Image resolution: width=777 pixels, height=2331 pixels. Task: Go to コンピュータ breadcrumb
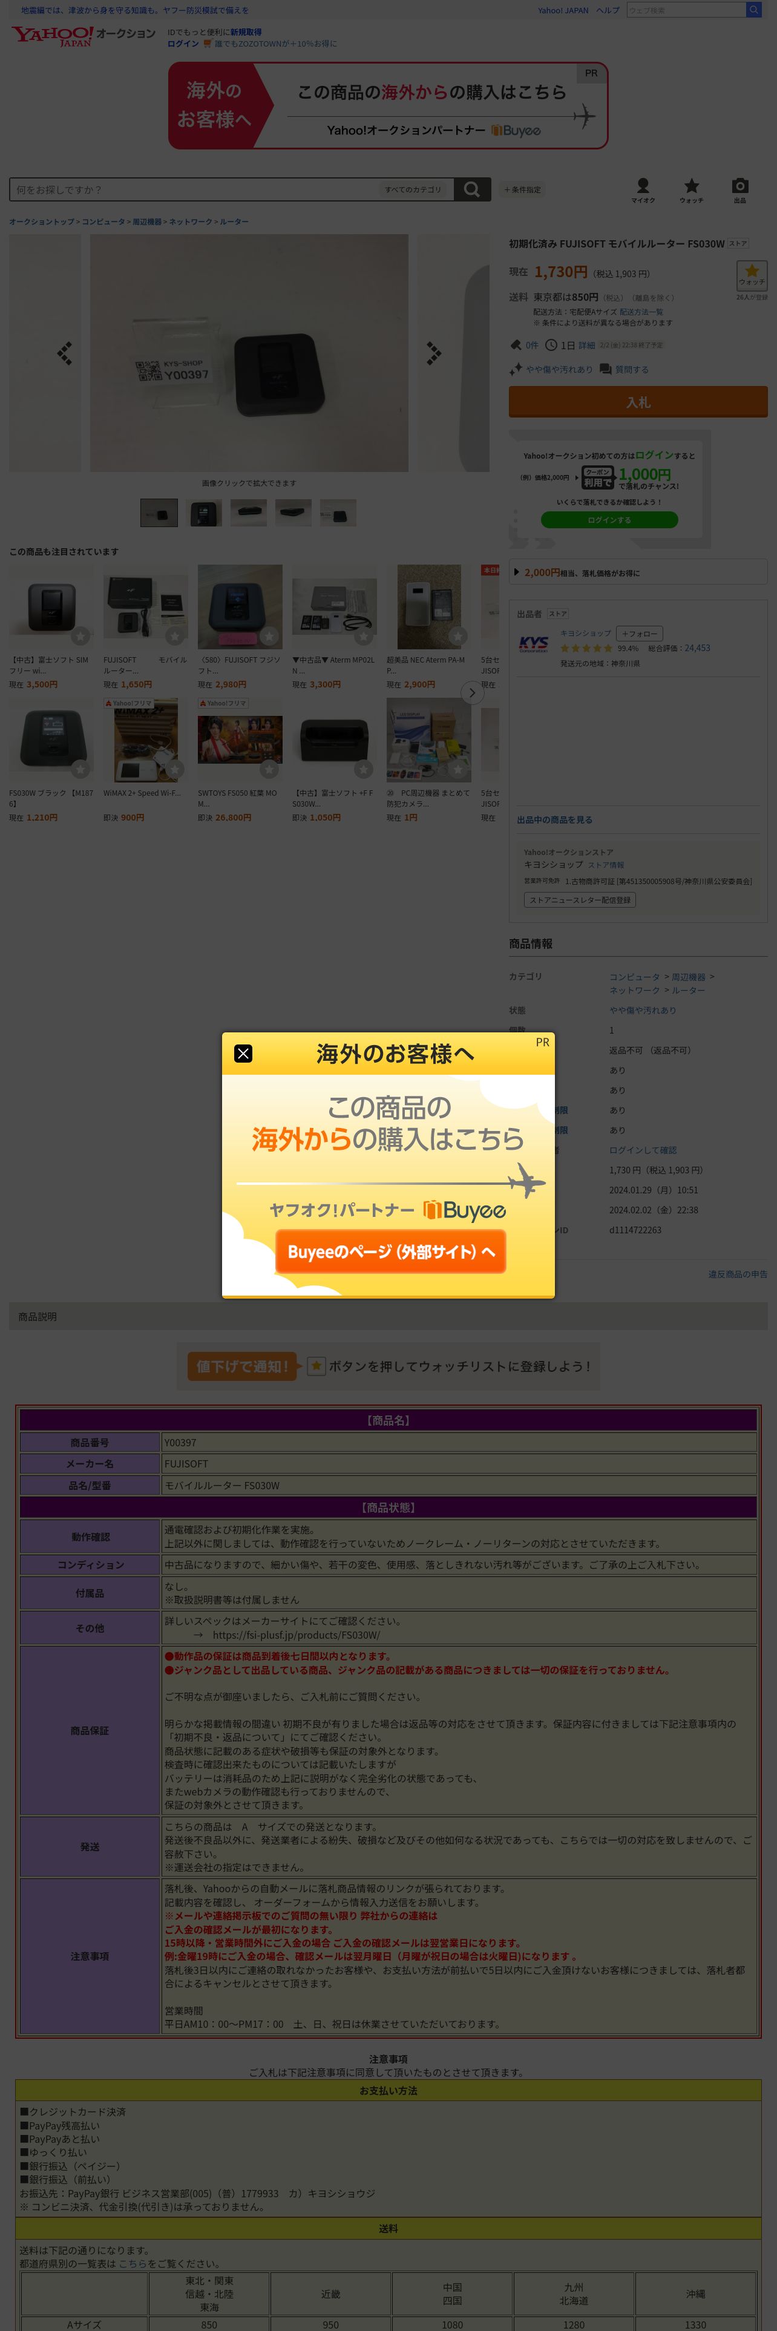pos(103,221)
